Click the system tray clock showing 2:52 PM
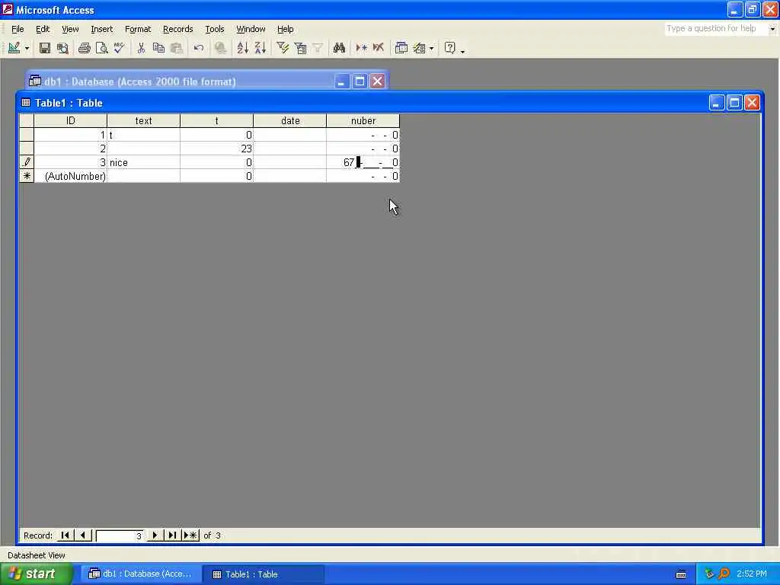The width and height of the screenshot is (780, 585). click(752, 574)
